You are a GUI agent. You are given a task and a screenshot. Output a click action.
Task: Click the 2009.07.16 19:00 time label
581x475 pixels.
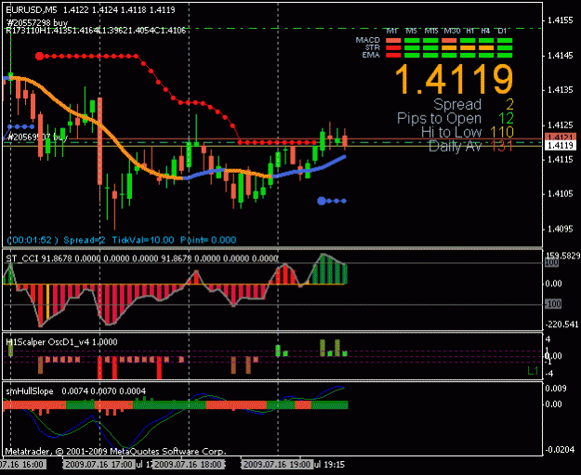click(277, 464)
